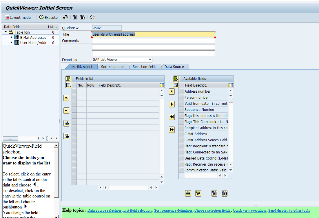Add all fields using the double left arrow
319x218 pixels.
(x=172, y=117)
